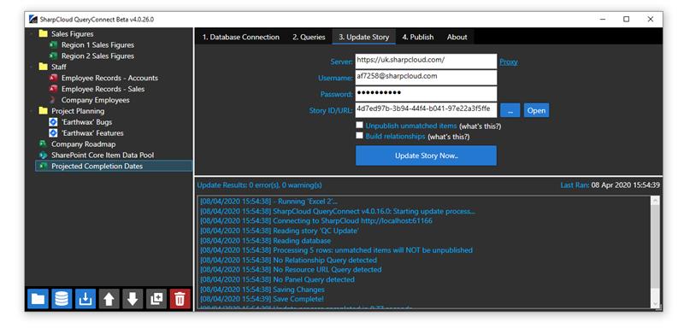Move selected item up with arrow button

click(x=109, y=299)
